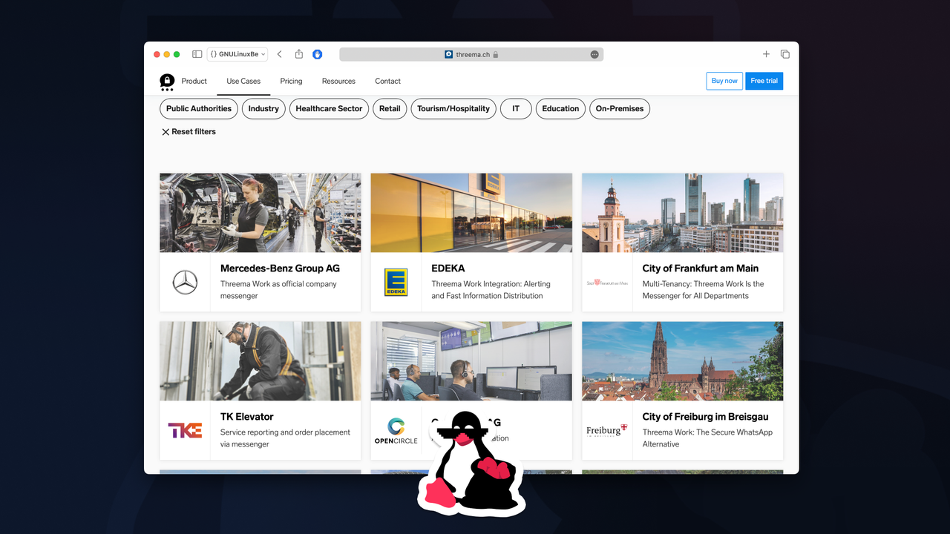The image size is (950, 534).
Task: Click the Mercedes-Benz star logo
Action: (x=185, y=283)
